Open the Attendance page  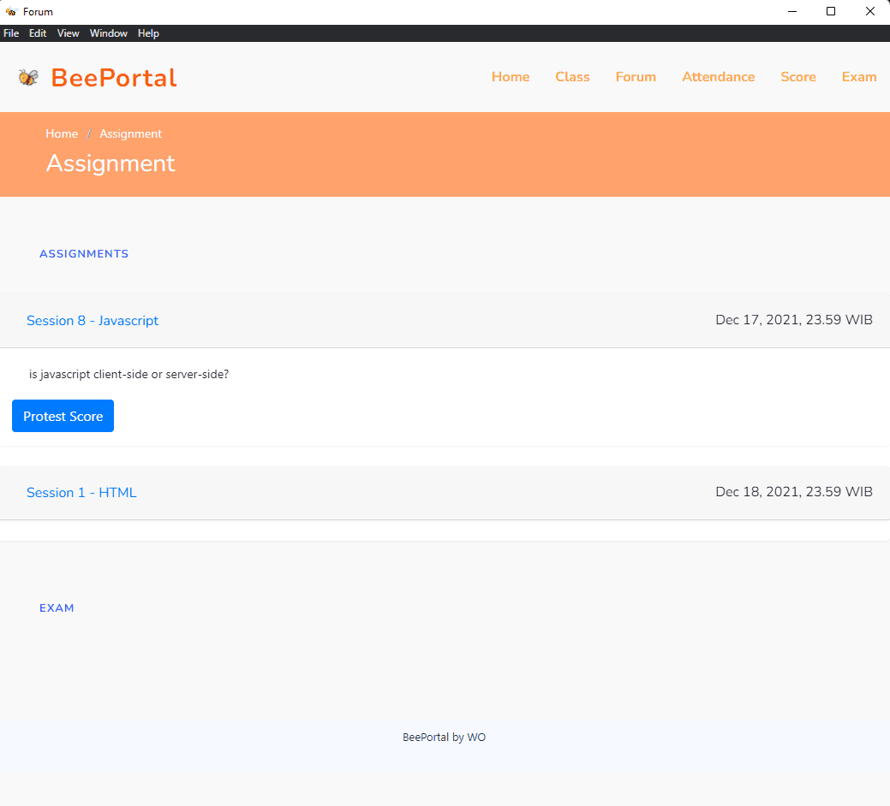coord(719,76)
